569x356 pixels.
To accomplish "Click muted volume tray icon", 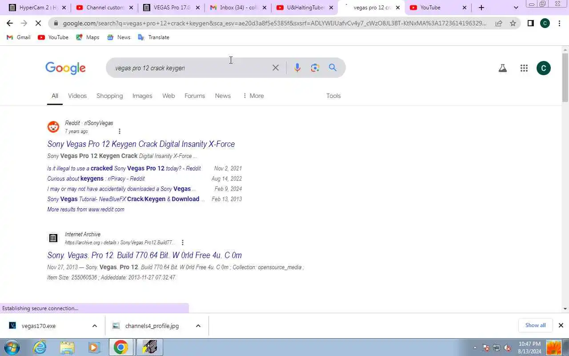I will pos(507,348).
